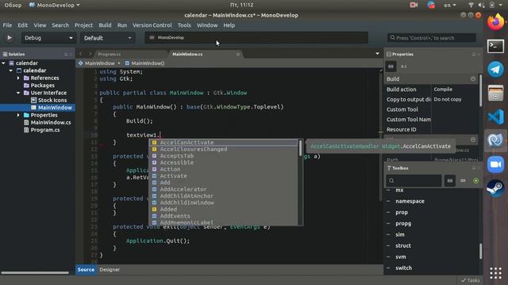Expand the Properties folder in the solution tree
Viewport: 508px width, 285px height.
[18, 115]
